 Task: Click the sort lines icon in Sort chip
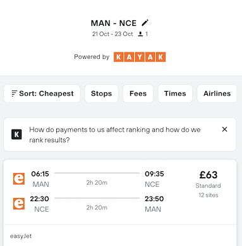14,94
